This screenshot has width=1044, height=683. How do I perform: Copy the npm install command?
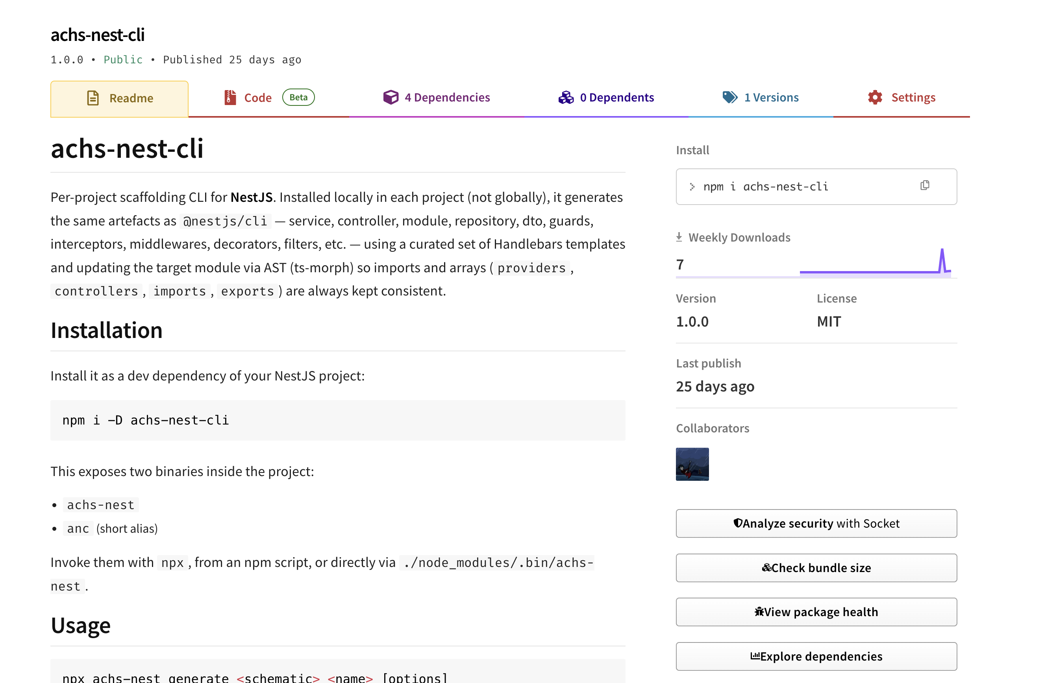pyautogui.click(x=925, y=186)
